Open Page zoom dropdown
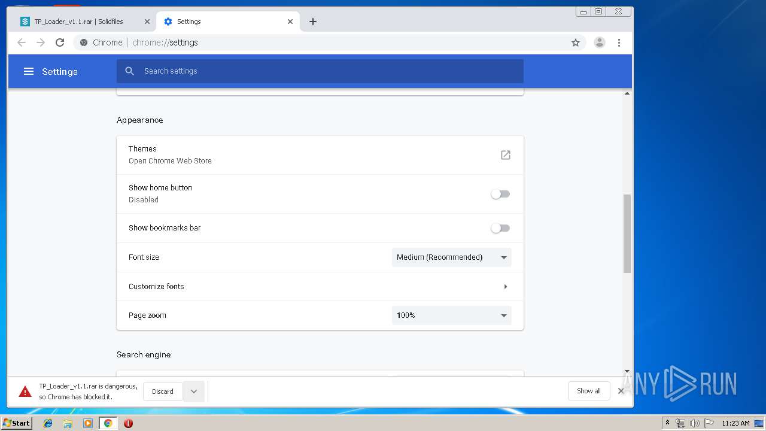The image size is (766, 431). tap(452, 315)
